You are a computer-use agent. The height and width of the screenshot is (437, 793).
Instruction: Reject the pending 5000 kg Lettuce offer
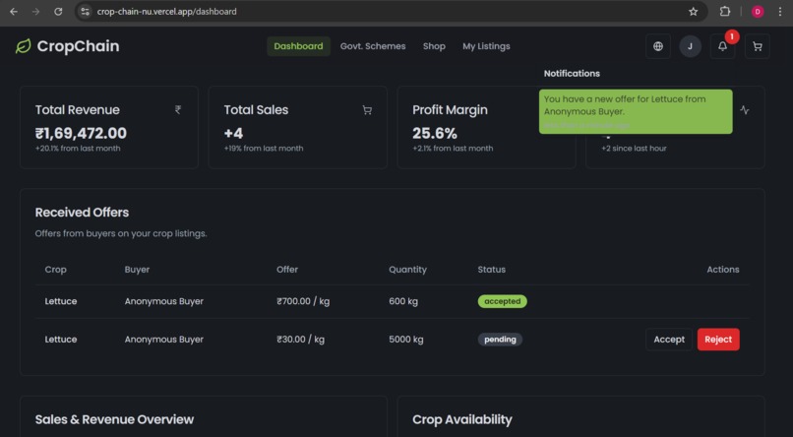[718, 340]
